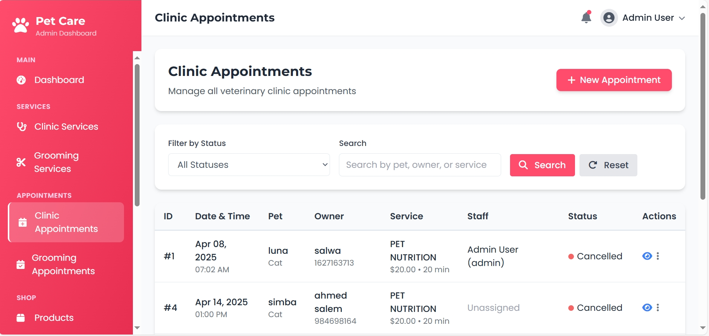Click the Clinic Services stethoscope icon
Image resolution: width=709 pixels, height=336 pixels.
point(22,127)
